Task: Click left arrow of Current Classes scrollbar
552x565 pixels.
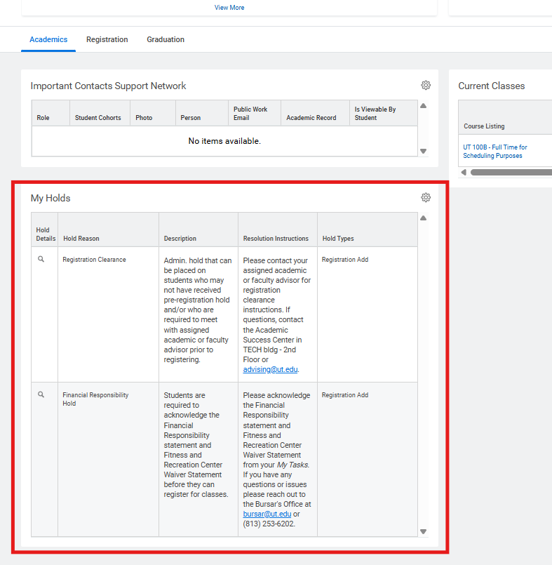Action: (x=463, y=173)
